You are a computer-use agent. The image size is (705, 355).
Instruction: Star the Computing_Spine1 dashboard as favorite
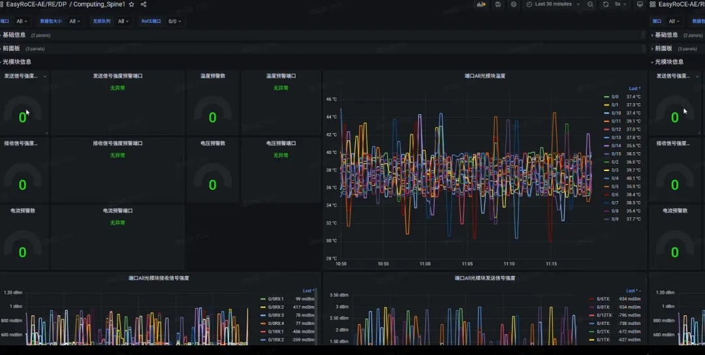pos(131,4)
